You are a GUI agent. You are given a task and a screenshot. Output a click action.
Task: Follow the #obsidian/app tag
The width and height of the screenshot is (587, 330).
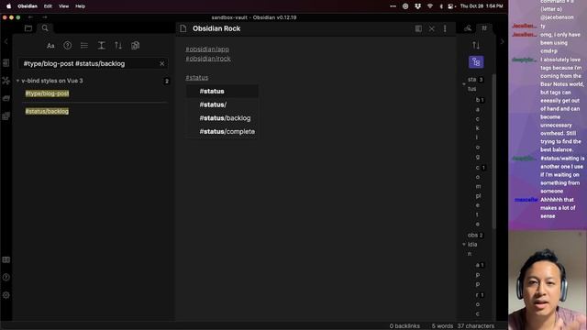(x=207, y=49)
